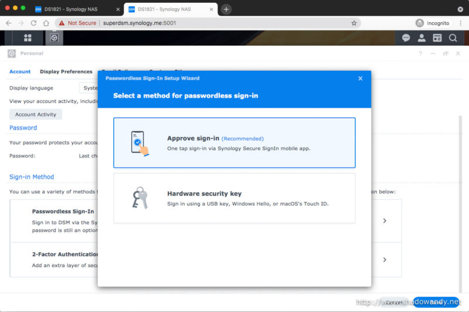Go forward in browser history

pos(21,23)
